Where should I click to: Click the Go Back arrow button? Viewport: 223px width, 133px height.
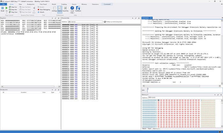tap(34, 10)
